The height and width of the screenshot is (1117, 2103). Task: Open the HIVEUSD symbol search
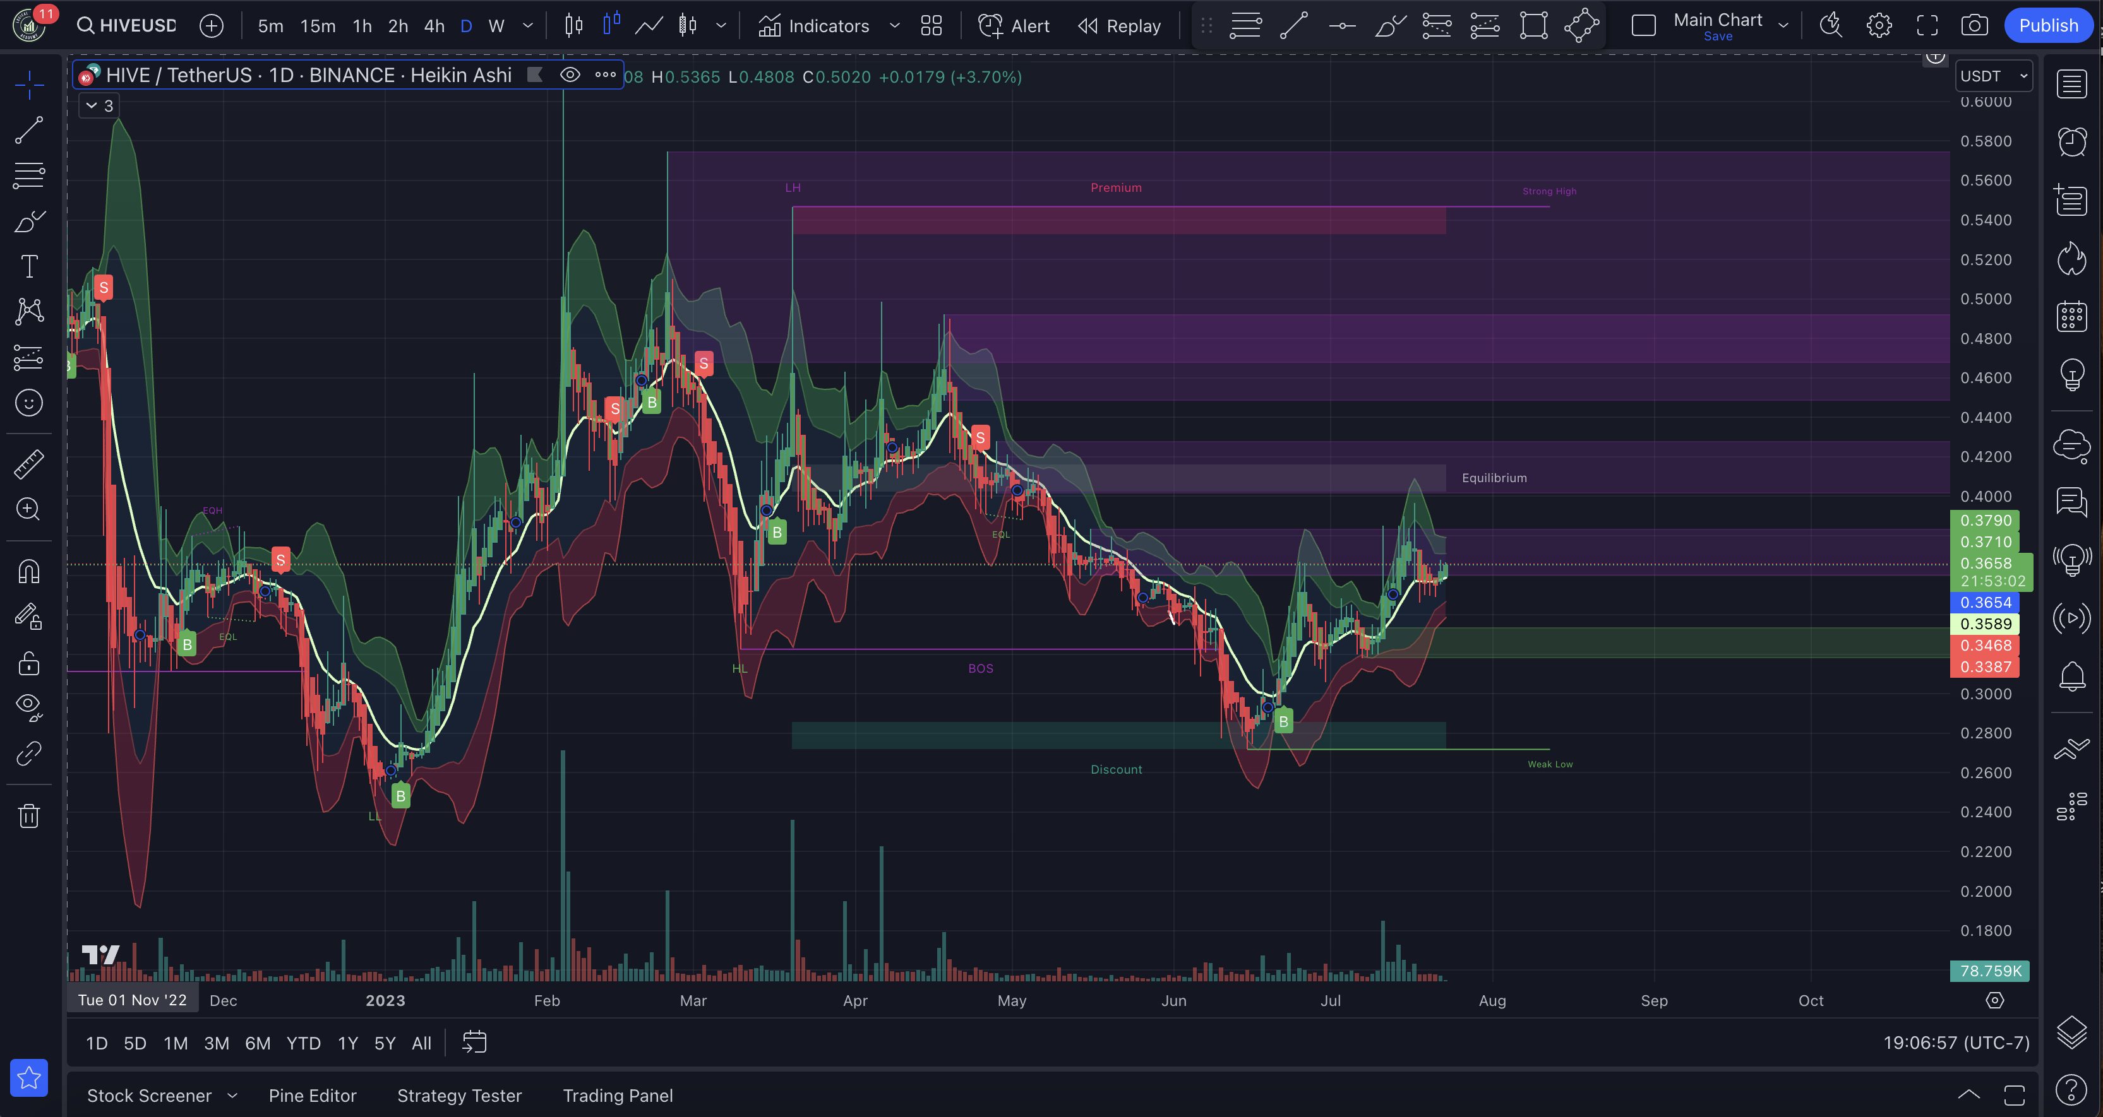click(x=126, y=25)
